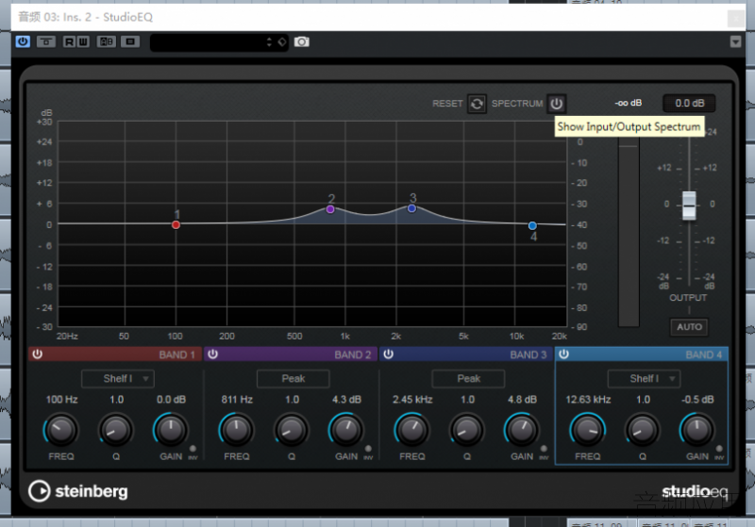The width and height of the screenshot is (755, 527).
Task: Click Band 4 GAIN knob
Action: 697,429
